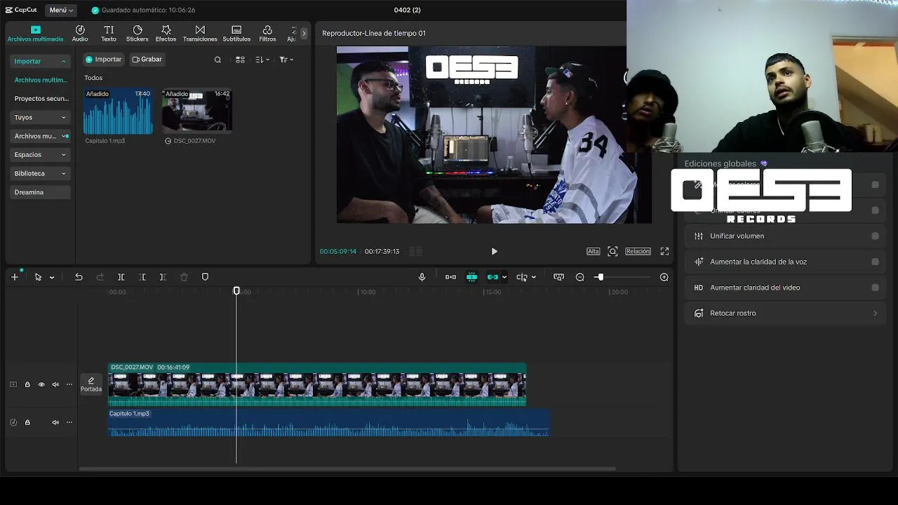Click the timeline playhead marker
Viewport: 898px width, 505px height.
point(236,290)
